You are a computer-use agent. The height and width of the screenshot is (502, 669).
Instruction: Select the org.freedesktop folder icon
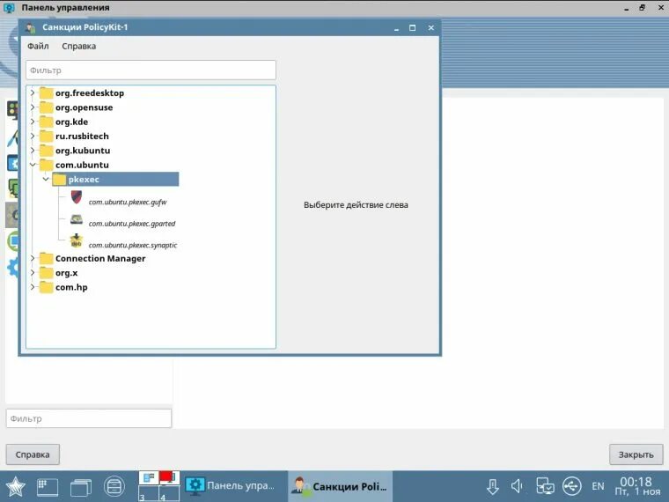click(x=46, y=92)
